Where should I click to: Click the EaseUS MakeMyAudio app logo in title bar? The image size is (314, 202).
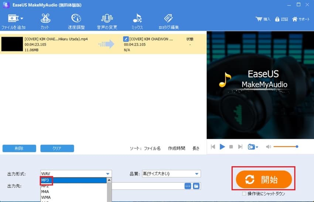click(x=6, y=5)
